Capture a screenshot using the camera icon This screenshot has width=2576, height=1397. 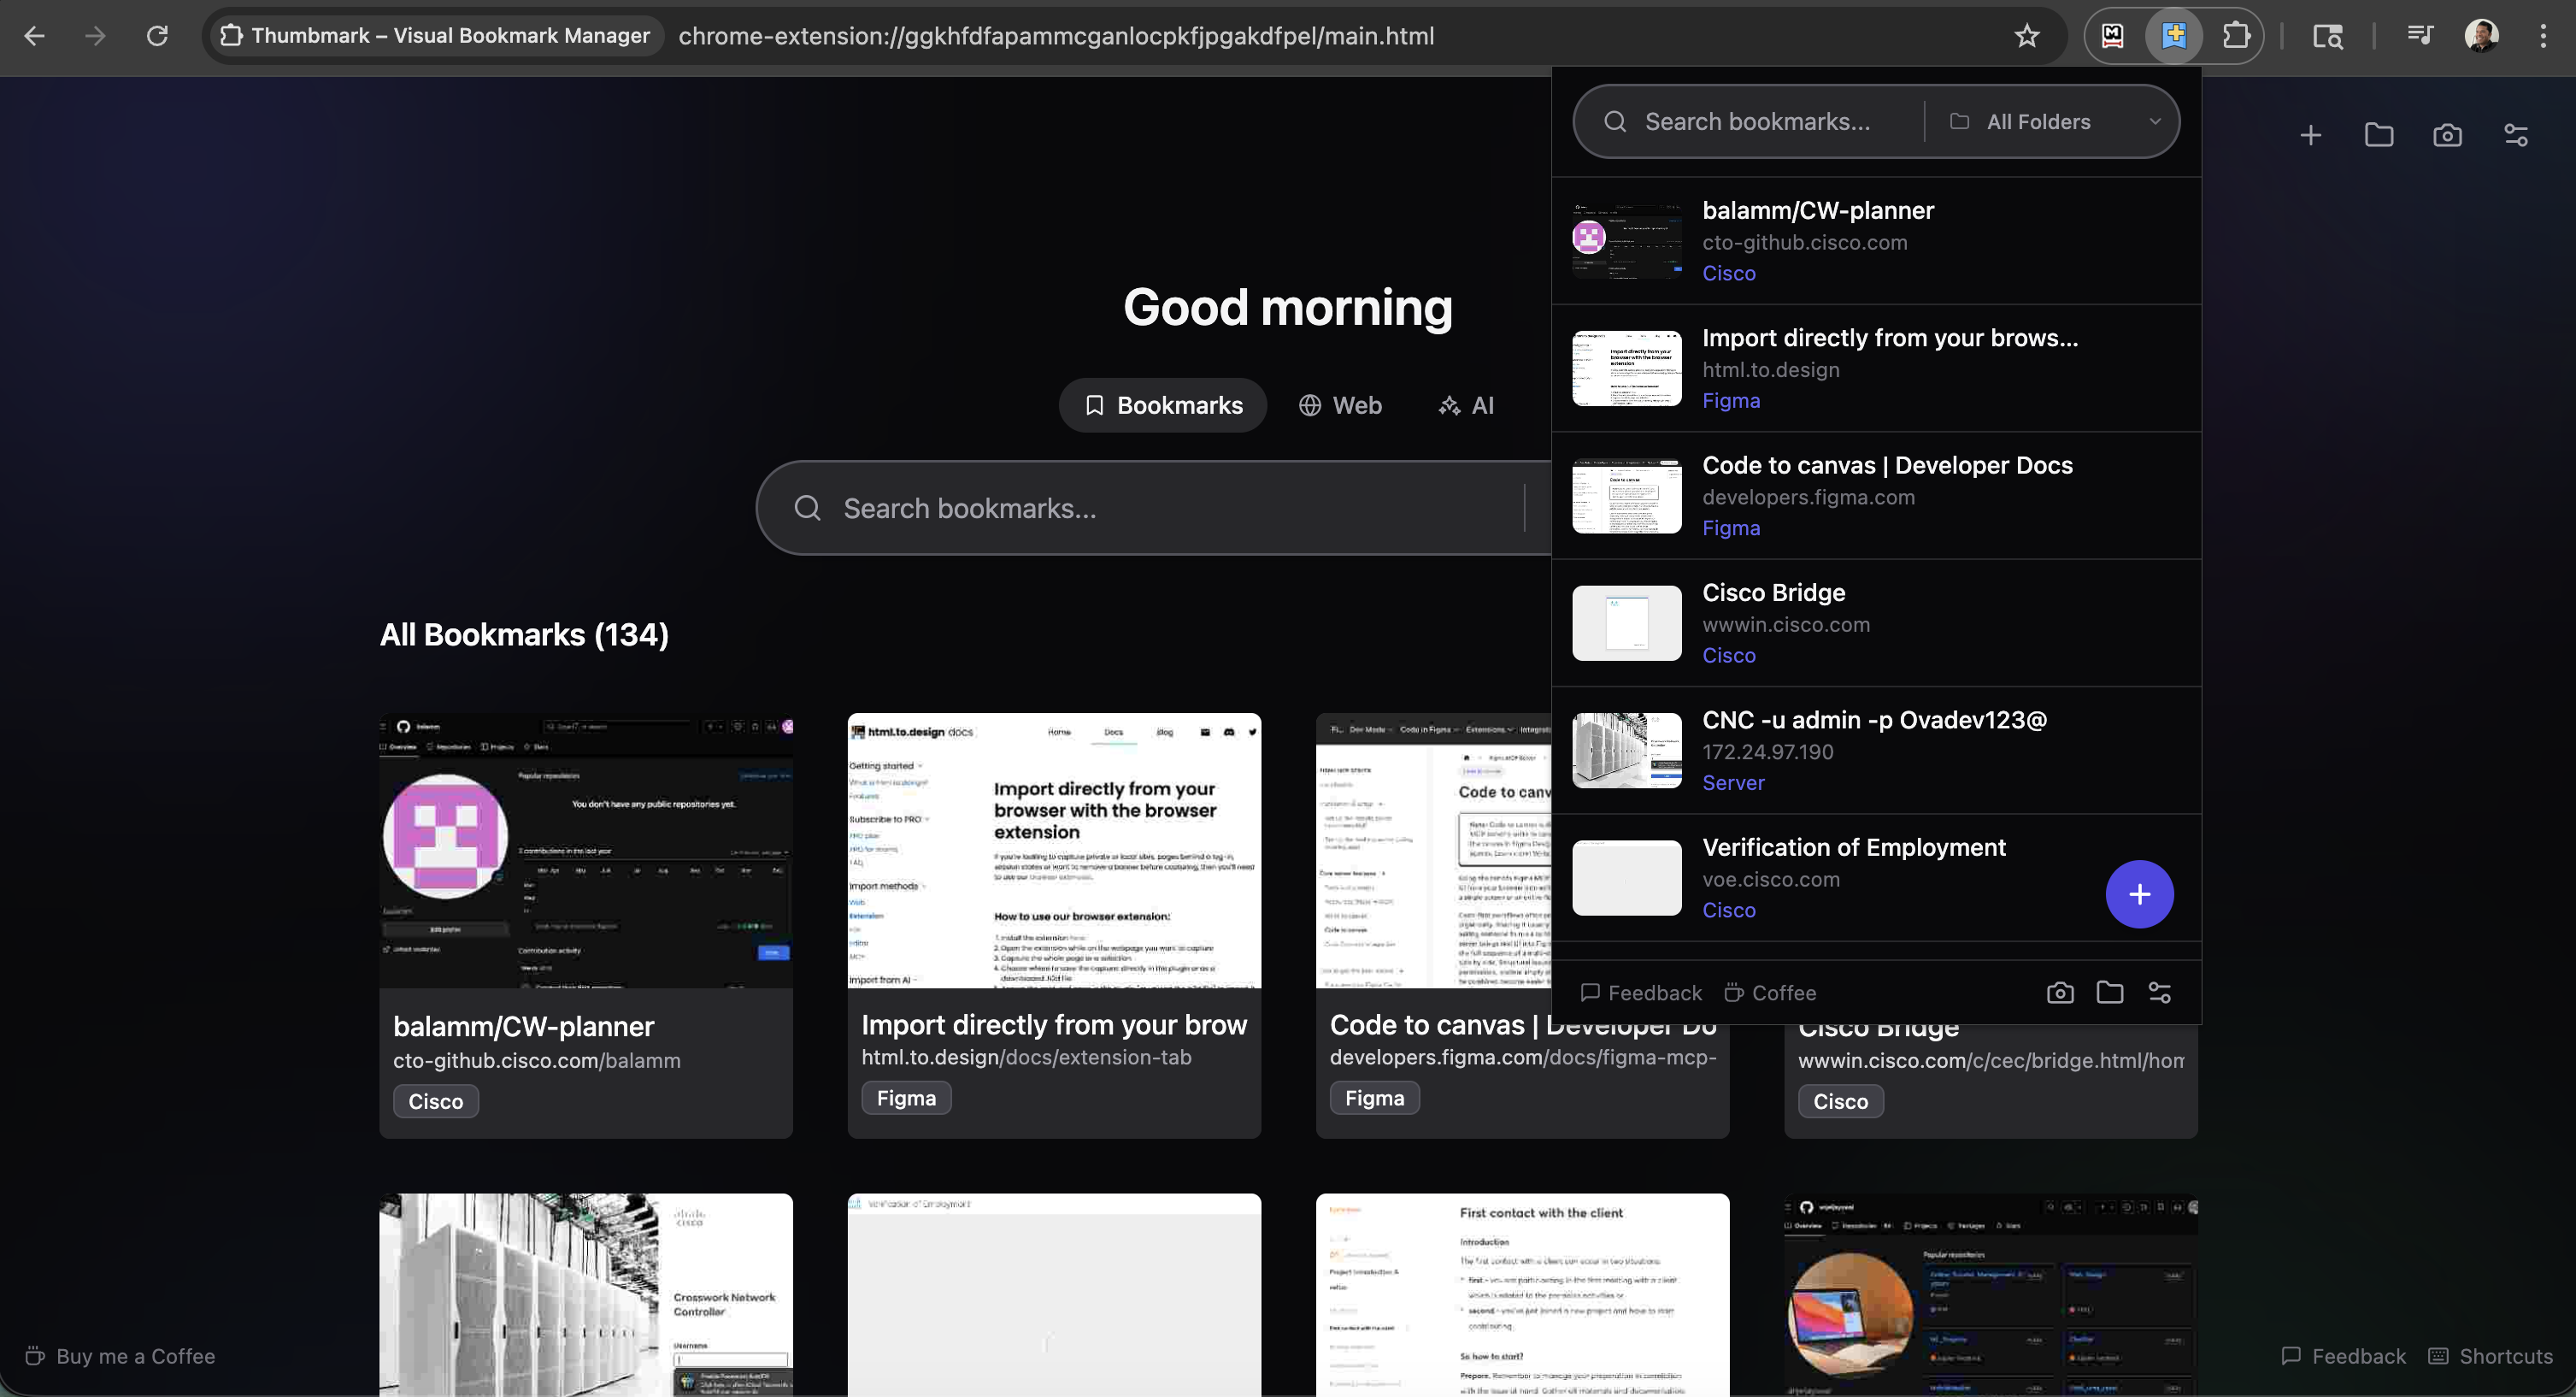pyautogui.click(x=2447, y=134)
